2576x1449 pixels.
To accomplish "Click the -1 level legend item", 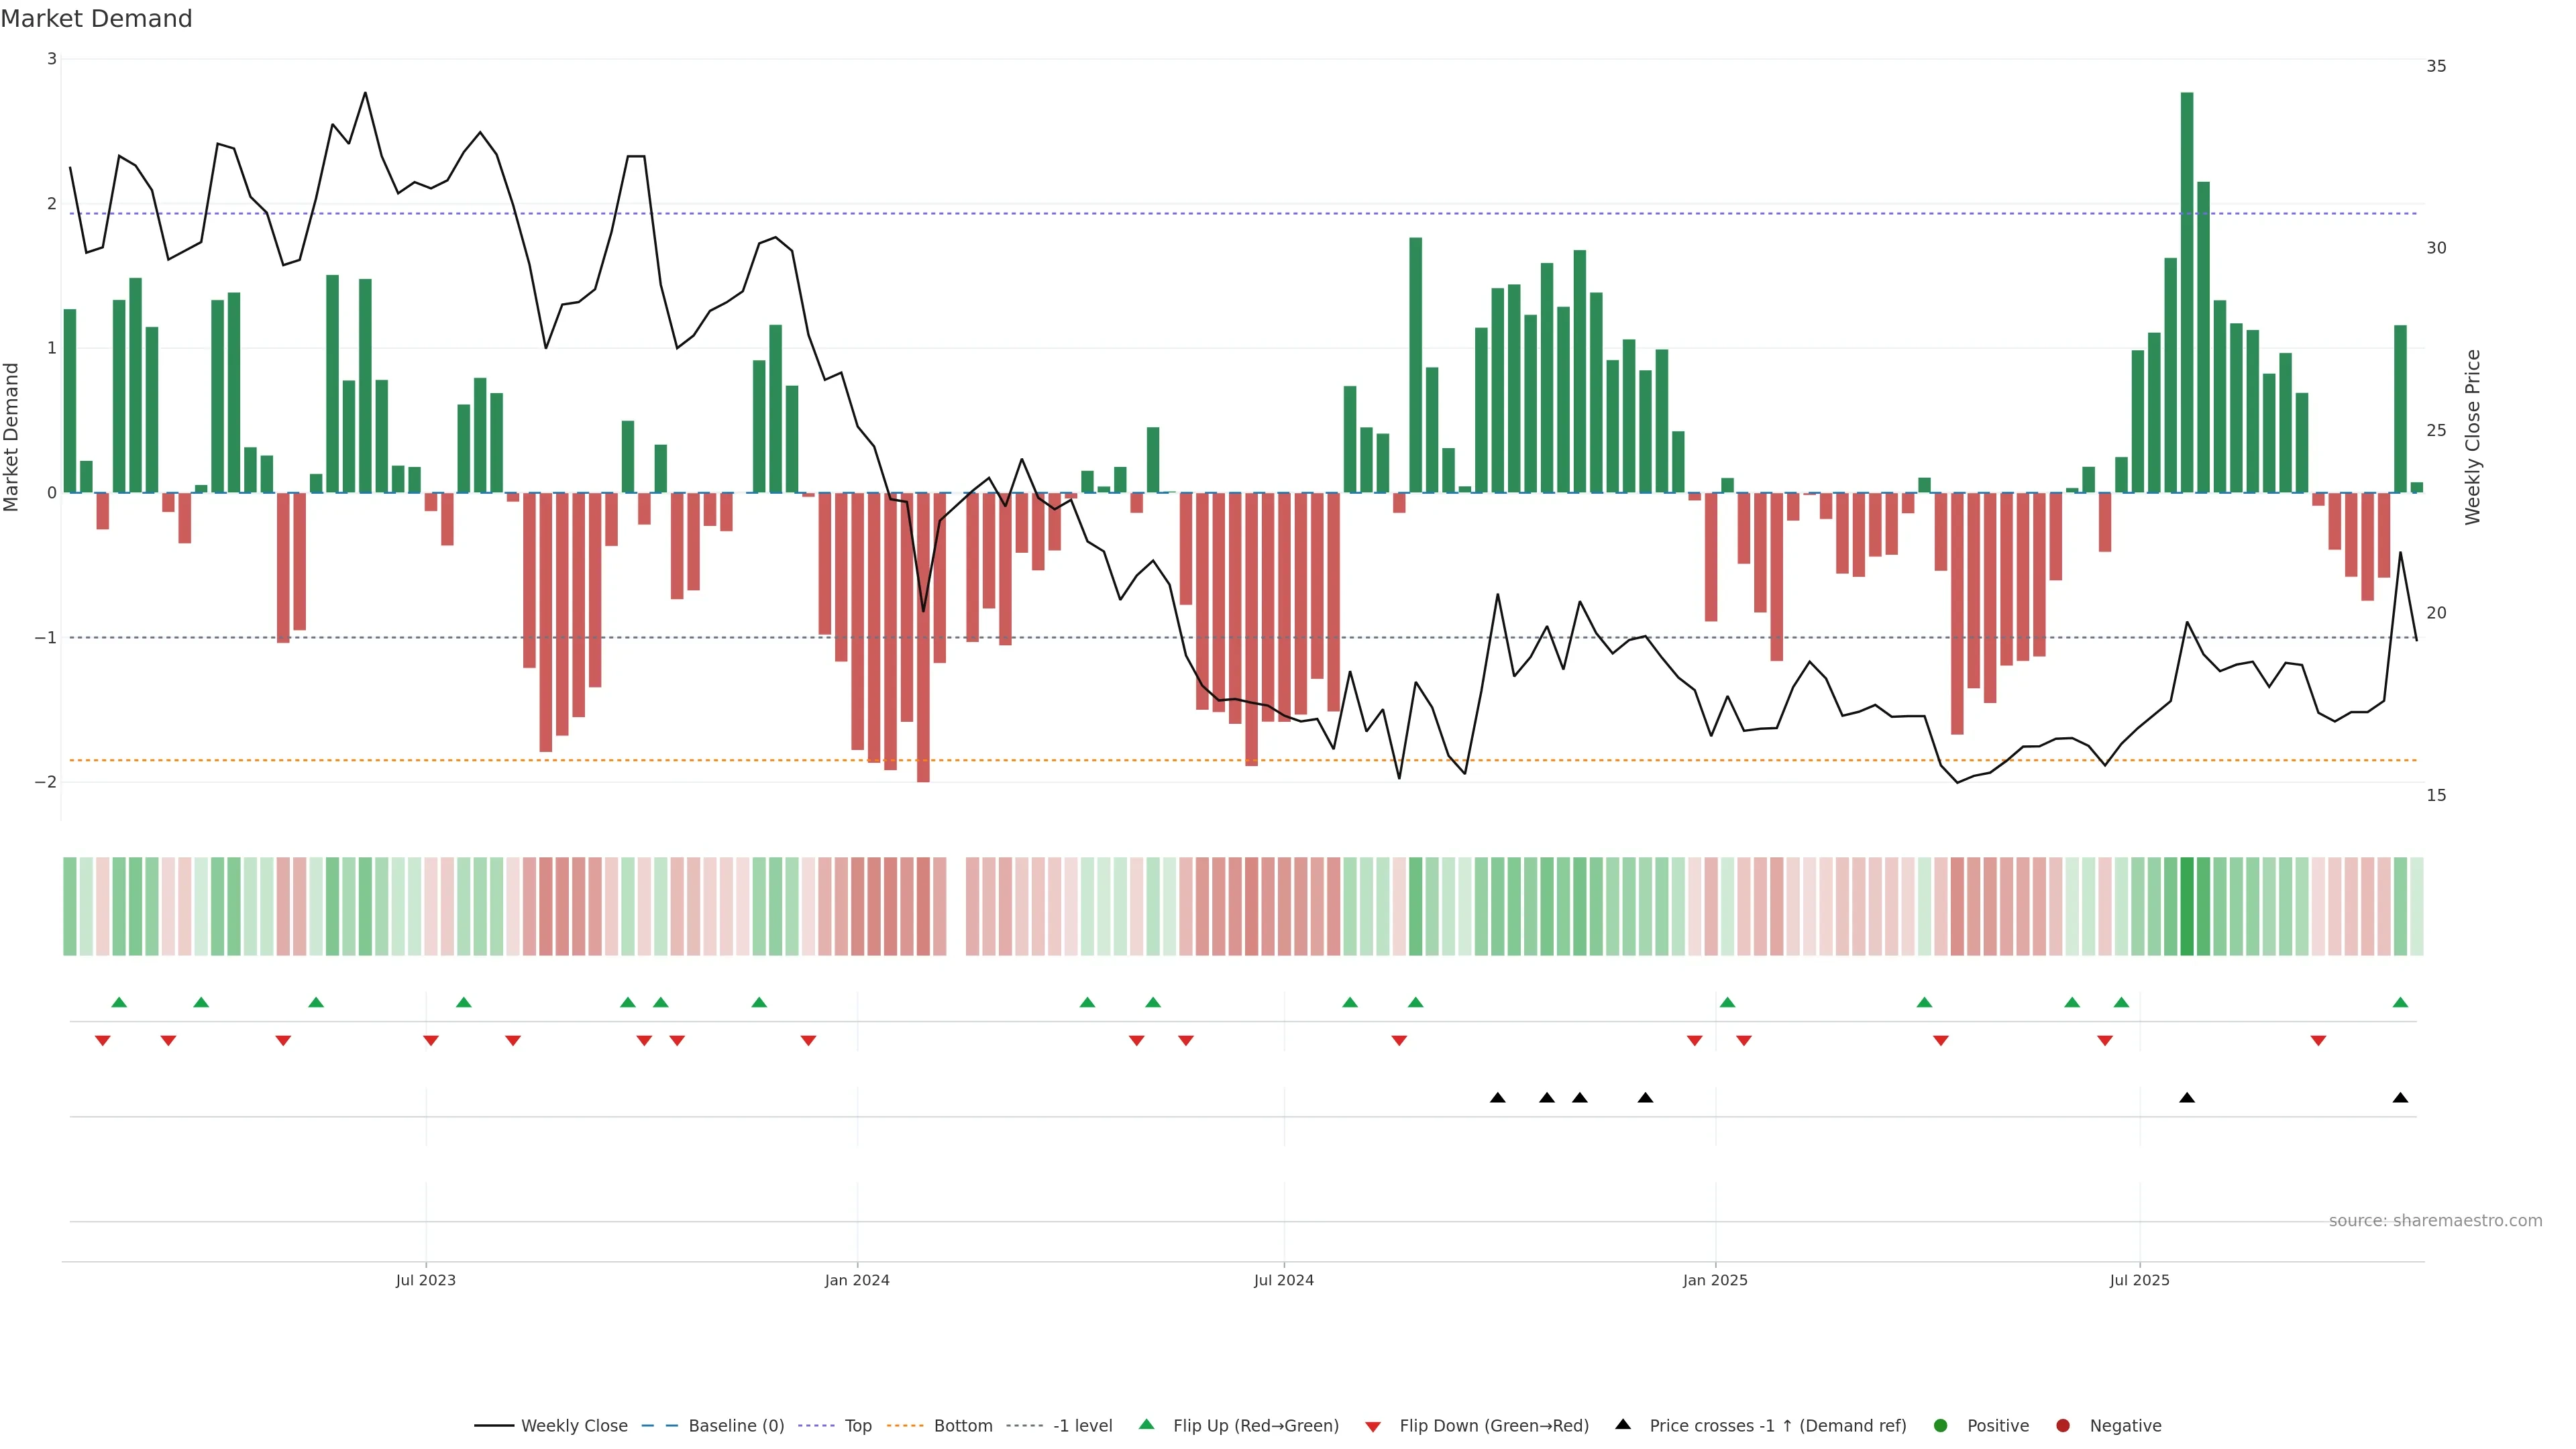I will coord(1082,1426).
